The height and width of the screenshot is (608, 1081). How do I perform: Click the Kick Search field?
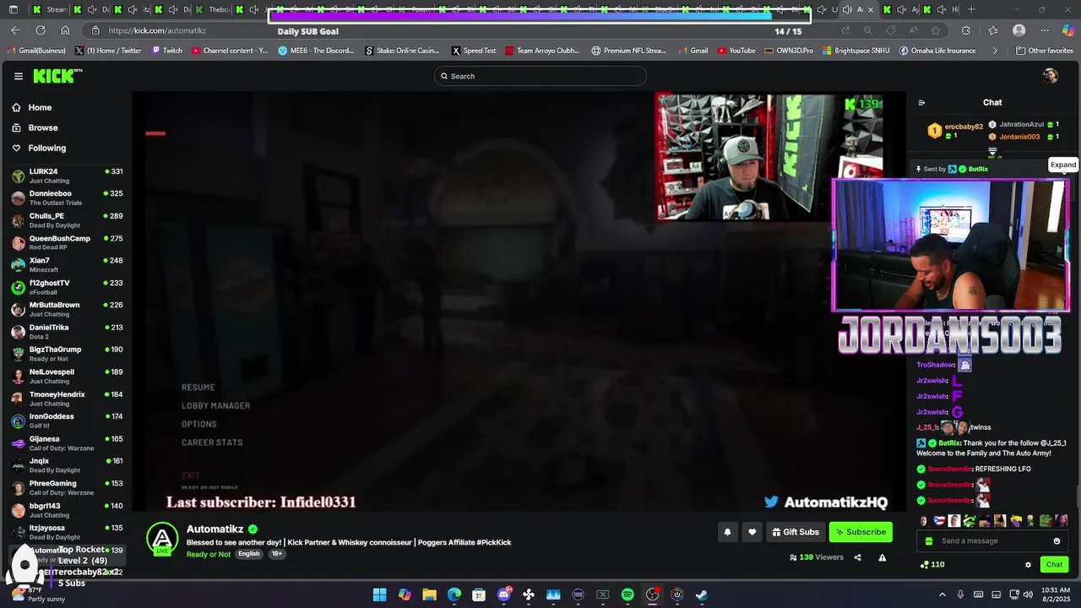pos(540,76)
